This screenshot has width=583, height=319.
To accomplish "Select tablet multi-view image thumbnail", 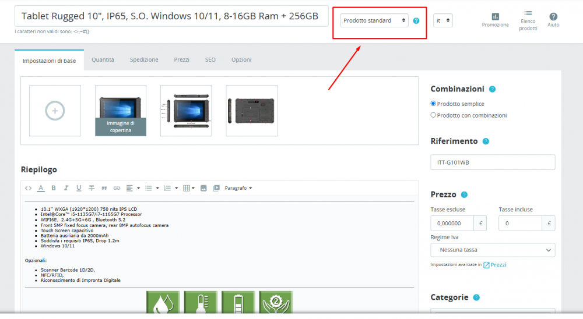I will [186, 111].
